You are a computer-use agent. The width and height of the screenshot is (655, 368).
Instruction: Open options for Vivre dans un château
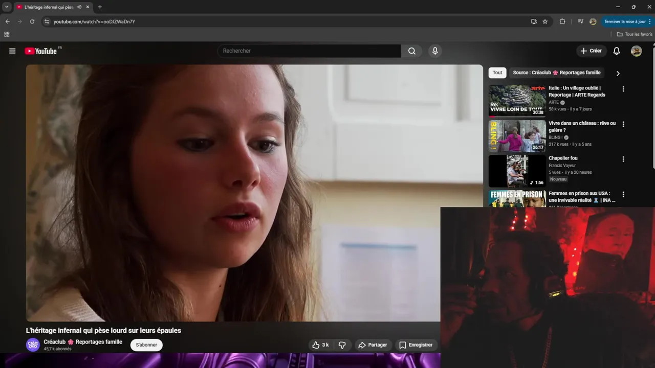click(x=623, y=124)
